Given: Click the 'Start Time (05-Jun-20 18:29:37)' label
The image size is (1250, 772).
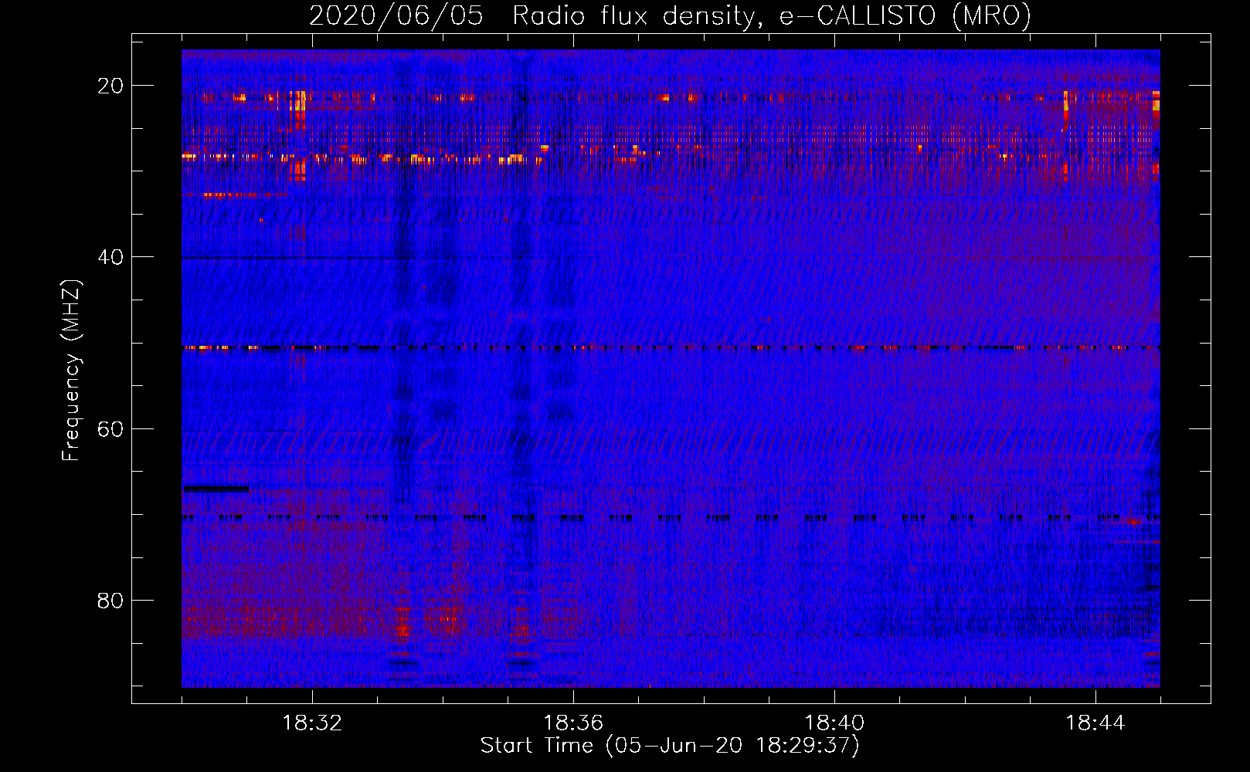Looking at the screenshot, I should (x=670, y=746).
